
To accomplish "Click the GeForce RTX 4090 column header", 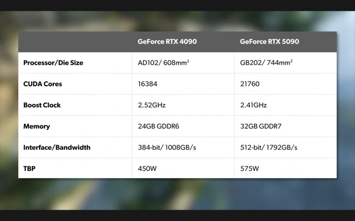I will click(167, 41).
